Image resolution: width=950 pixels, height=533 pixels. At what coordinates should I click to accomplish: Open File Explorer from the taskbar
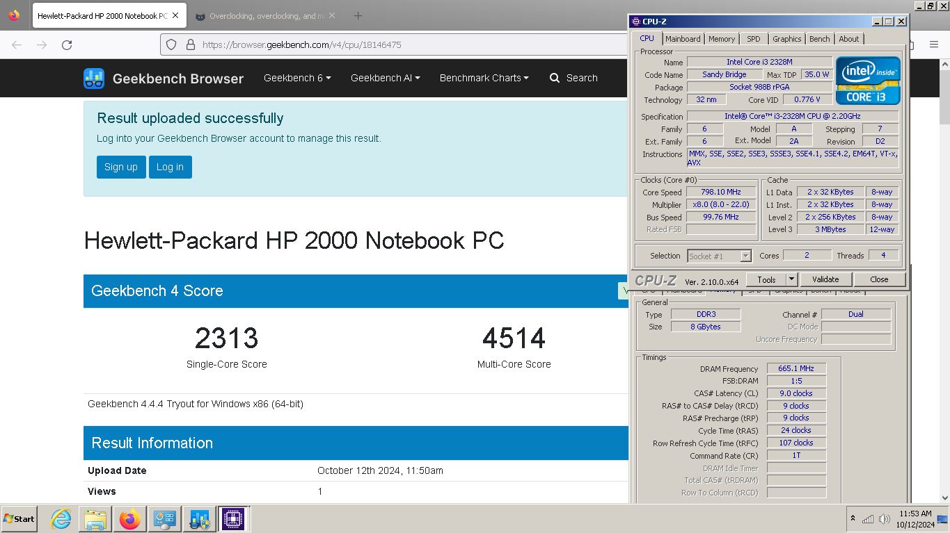pos(95,519)
